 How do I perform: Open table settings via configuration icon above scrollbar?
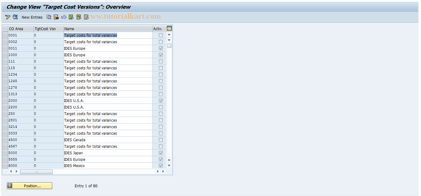(x=169, y=28)
